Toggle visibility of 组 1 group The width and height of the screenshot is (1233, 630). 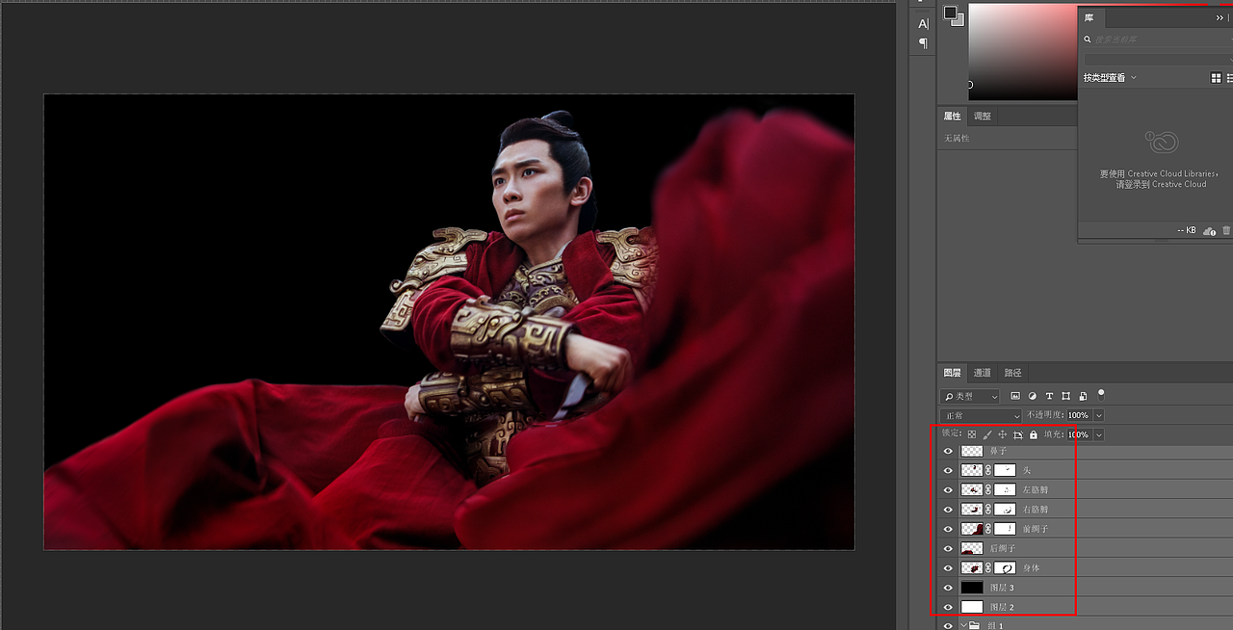[x=948, y=625]
